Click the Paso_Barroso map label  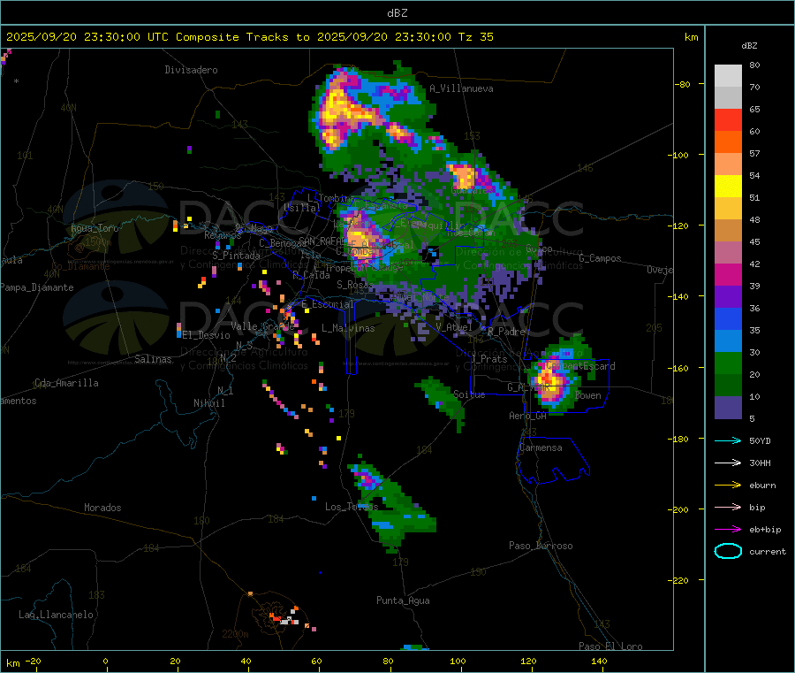tap(541, 546)
